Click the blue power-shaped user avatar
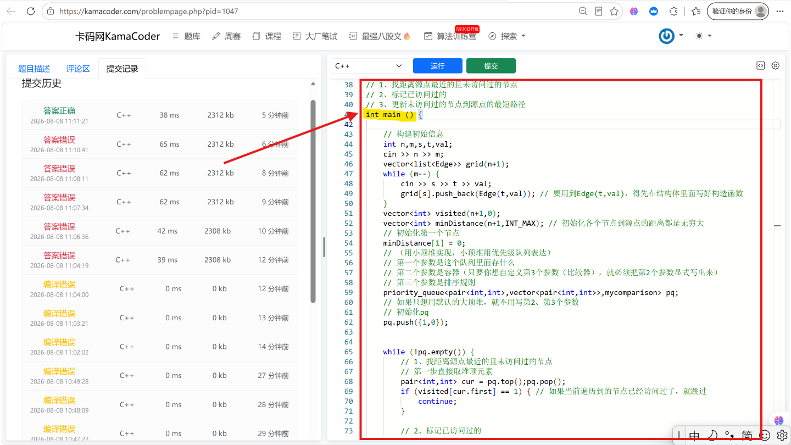 point(667,36)
